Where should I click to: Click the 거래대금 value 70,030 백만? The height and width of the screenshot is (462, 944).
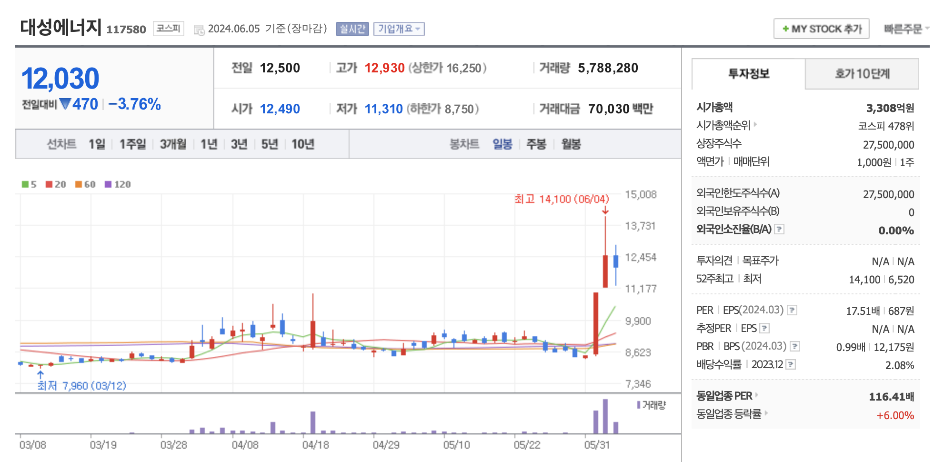[x=621, y=109]
